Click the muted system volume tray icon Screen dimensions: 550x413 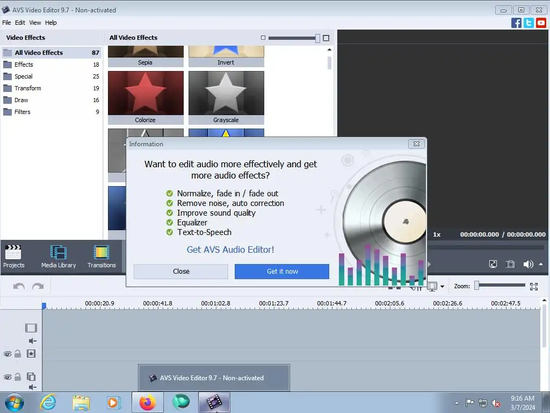point(496,403)
